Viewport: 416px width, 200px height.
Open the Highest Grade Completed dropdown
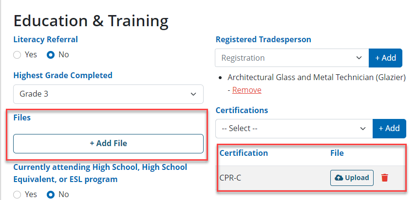108,94
